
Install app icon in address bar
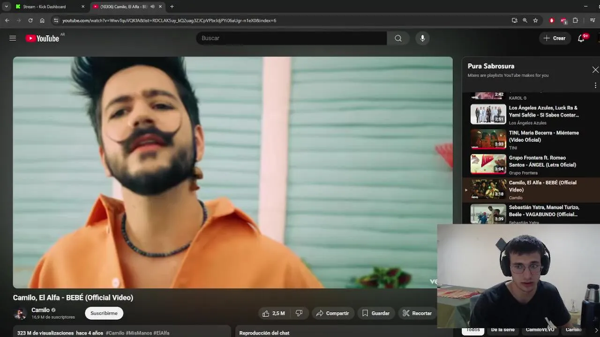pyautogui.click(x=514, y=21)
